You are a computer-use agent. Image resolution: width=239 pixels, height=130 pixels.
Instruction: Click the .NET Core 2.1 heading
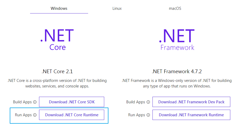tap(57, 71)
